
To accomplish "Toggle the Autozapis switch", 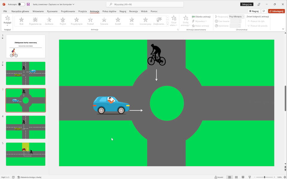I will point(21,4).
